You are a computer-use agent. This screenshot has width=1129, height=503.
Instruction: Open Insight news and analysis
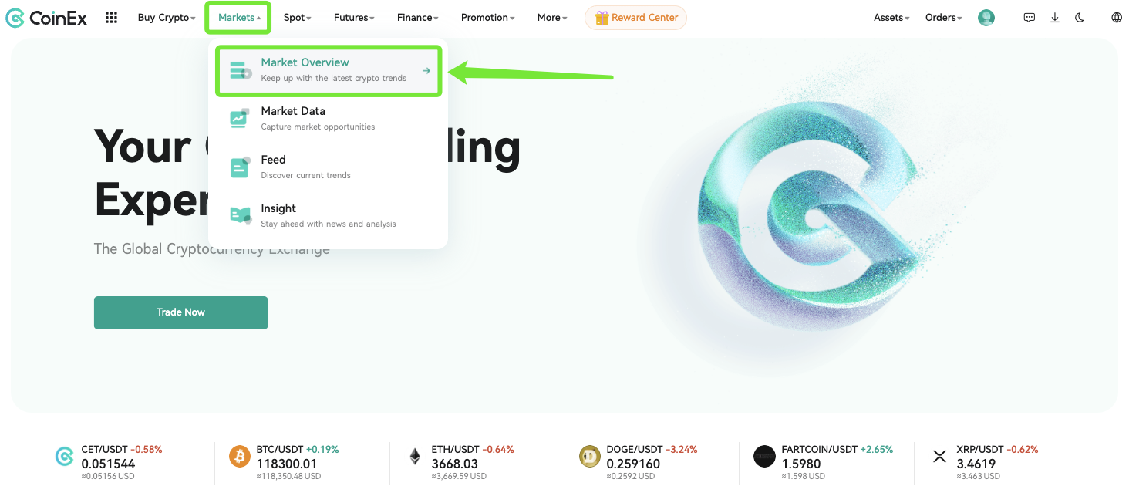[x=329, y=215]
